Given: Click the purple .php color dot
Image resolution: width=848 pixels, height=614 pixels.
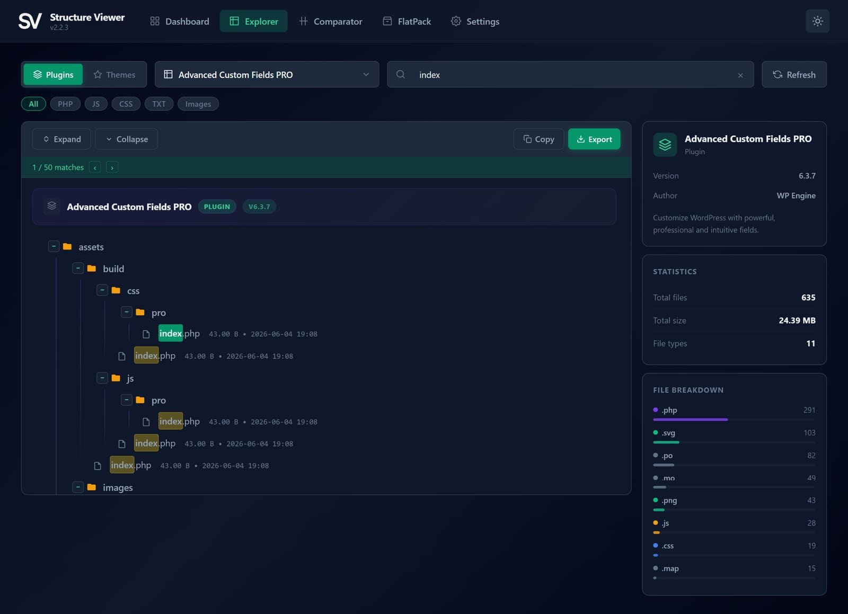Looking at the screenshot, I should click(x=656, y=410).
